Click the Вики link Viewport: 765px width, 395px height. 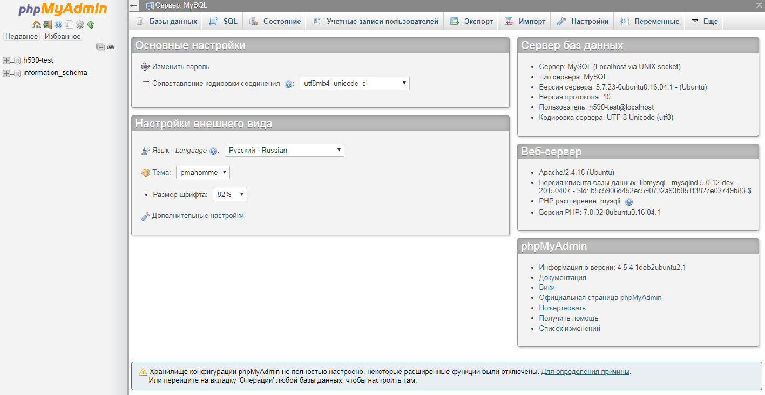click(x=547, y=288)
